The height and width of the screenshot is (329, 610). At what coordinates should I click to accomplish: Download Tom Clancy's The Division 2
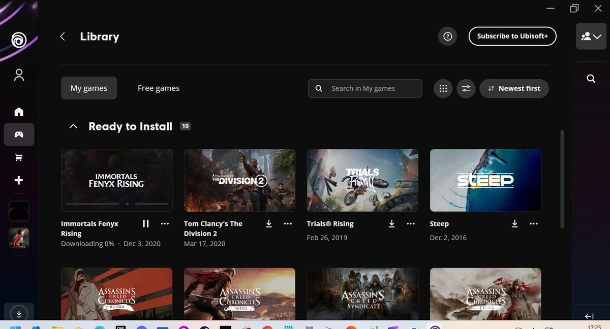(x=269, y=223)
